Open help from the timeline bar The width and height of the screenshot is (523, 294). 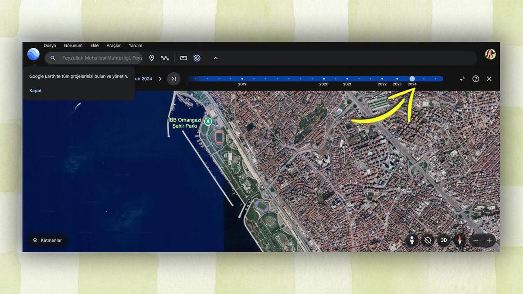pyautogui.click(x=475, y=79)
